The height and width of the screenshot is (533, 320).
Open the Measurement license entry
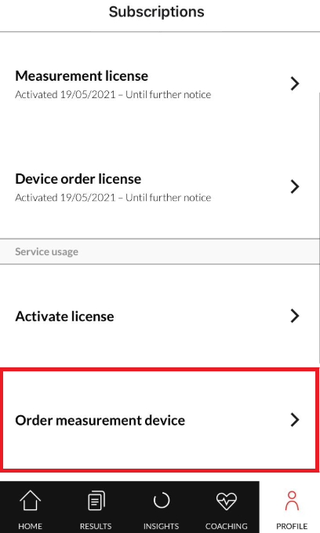click(x=160, y=84)
